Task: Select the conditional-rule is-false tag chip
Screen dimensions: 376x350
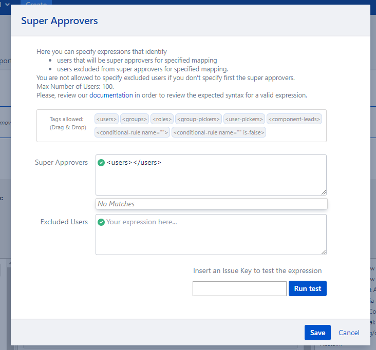Action: pyautogui.click(x=219, y=132)
